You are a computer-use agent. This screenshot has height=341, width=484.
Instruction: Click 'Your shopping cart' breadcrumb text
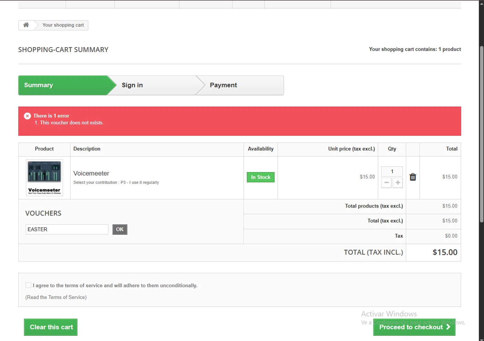tap(63, 25)
